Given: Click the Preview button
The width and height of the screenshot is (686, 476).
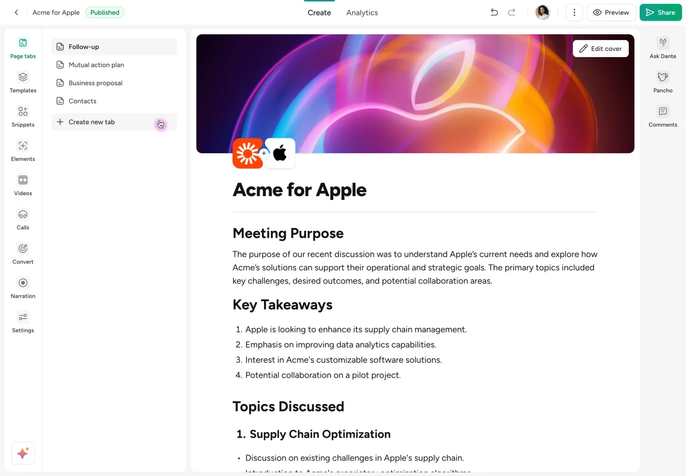Looking at the screenshot, I should click(611, 13).
